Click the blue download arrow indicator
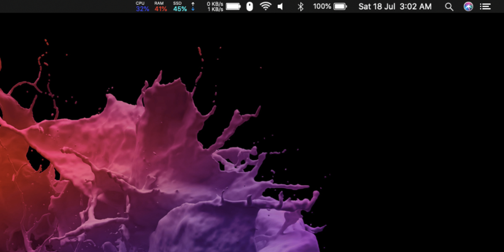Image resolution: width=504 pixels, height=252 pixels. click(193, 8)
